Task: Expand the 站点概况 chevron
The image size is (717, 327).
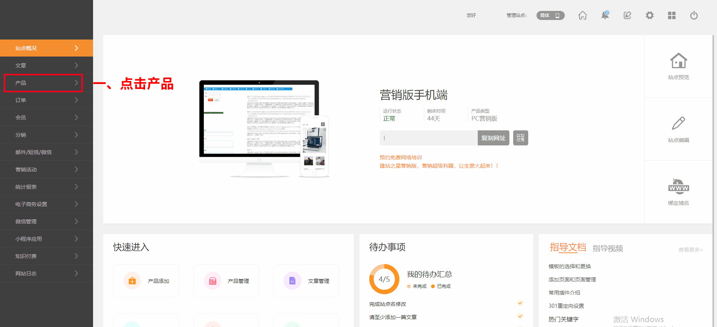Action: [x=76, y=48]
